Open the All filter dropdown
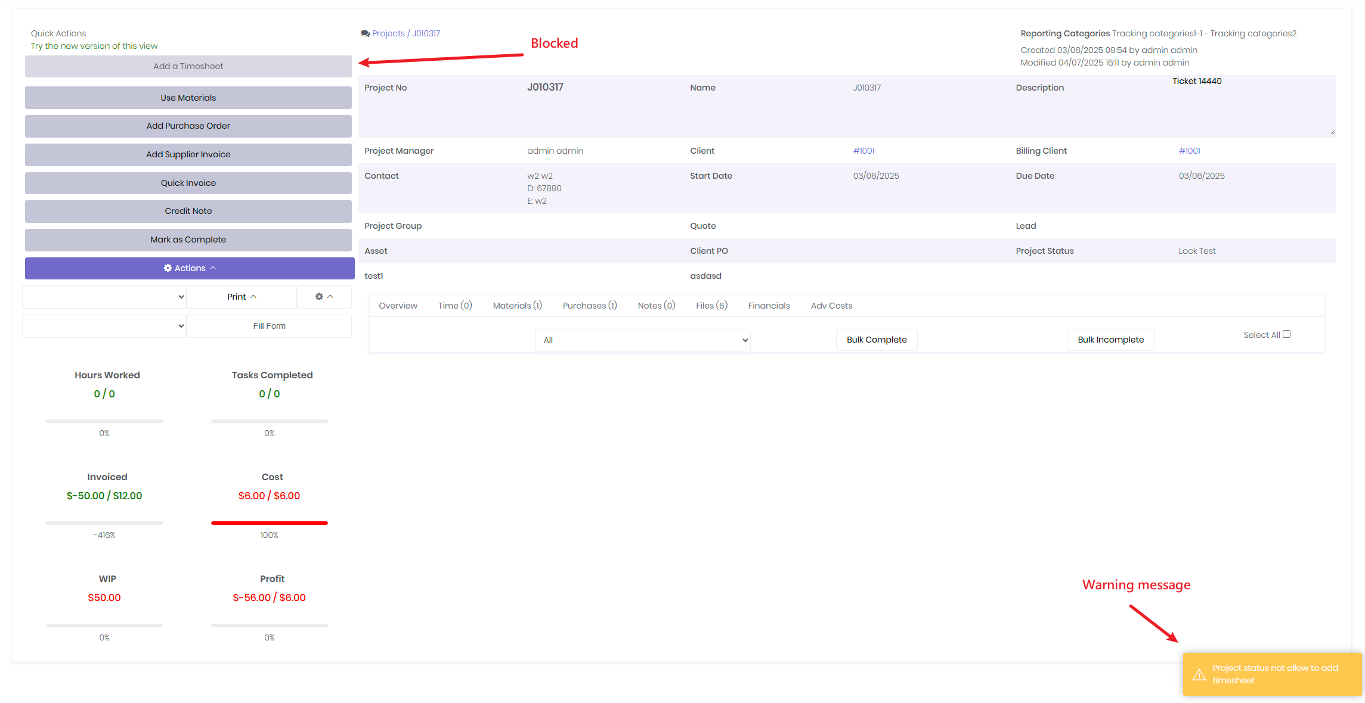Screen dimensions: 1365x703 point(642,340)
